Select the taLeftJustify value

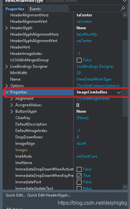tap(87, 34)
